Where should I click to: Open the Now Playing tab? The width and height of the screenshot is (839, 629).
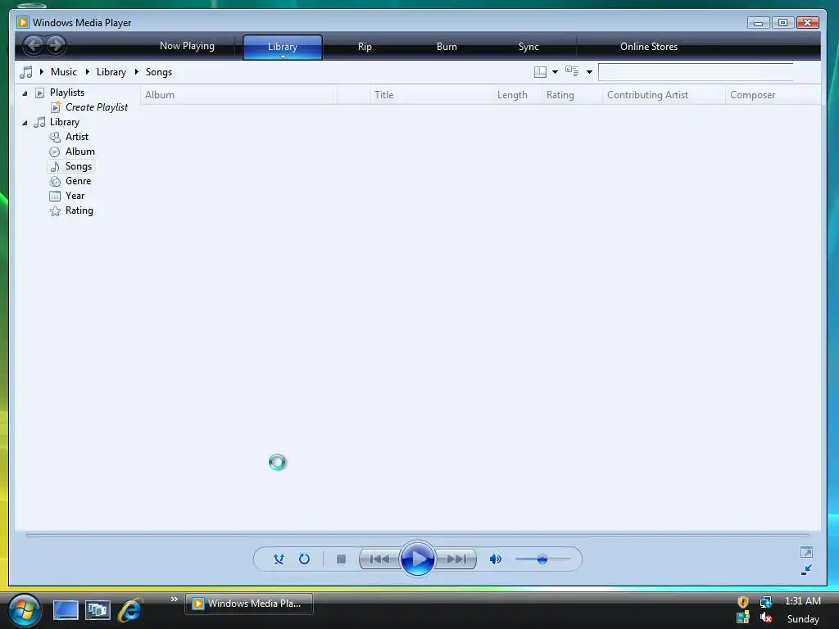coord(187,46)
